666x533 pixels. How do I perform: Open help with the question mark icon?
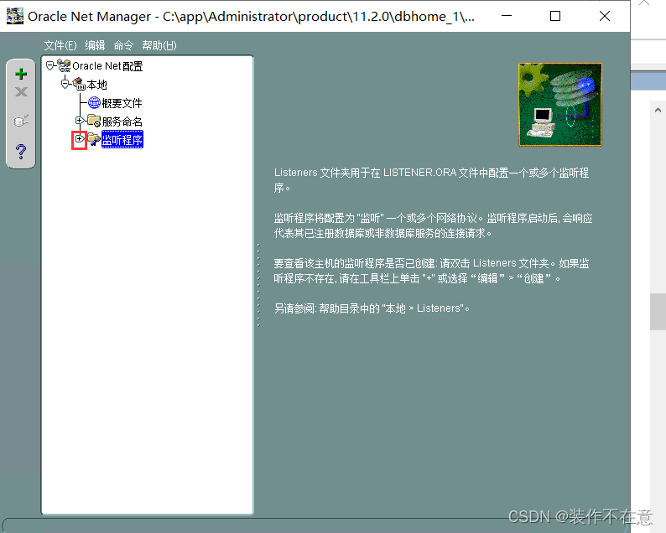[x=21, y=151]
